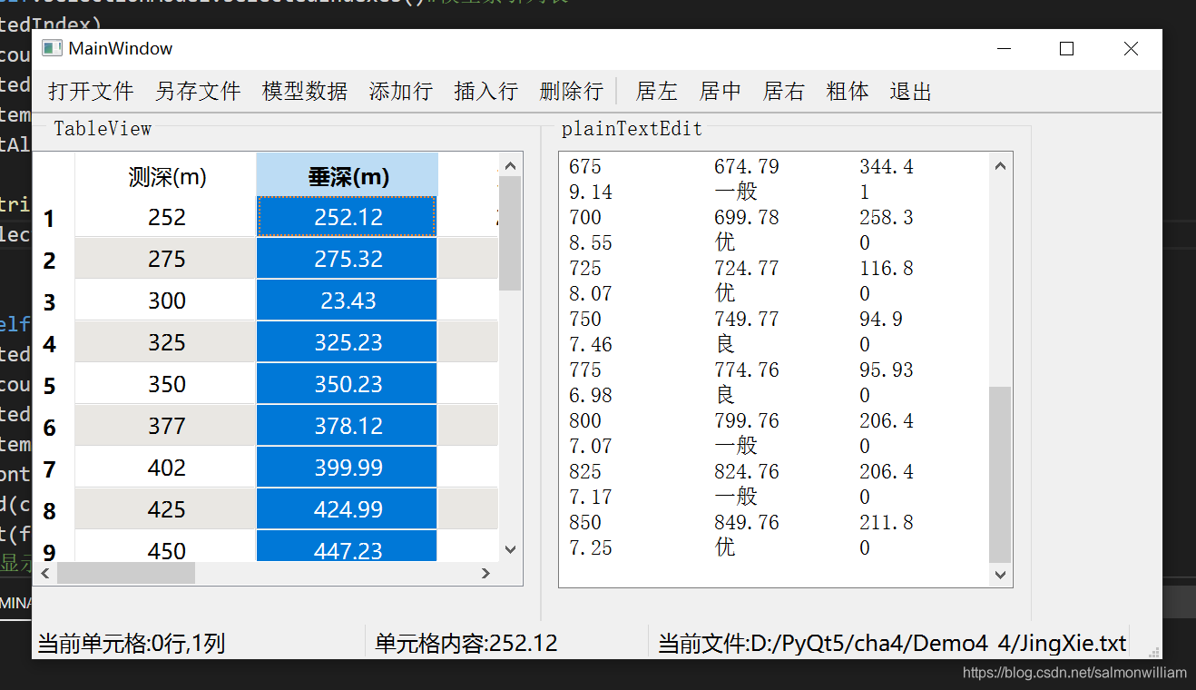
Task: Click 另存文件 to save the file
Action: tap(198, 91)
